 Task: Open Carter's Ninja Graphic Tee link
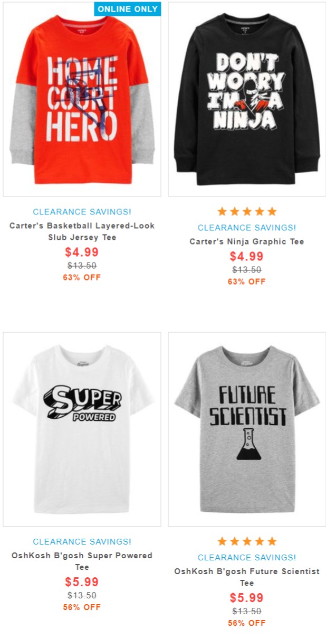247,241
